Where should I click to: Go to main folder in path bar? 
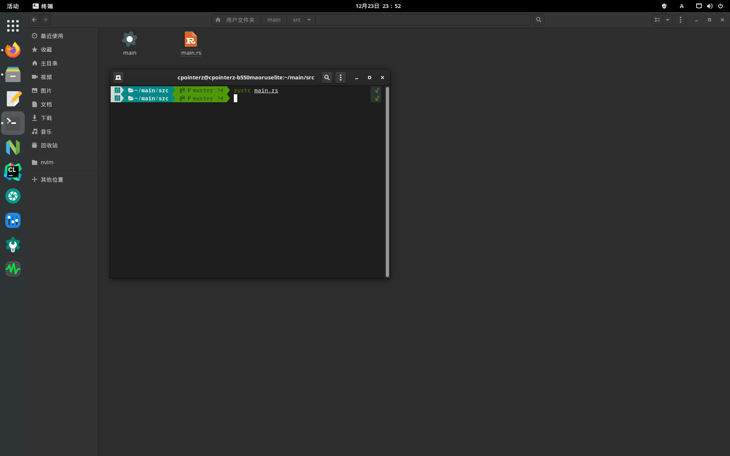pos(274,20)
